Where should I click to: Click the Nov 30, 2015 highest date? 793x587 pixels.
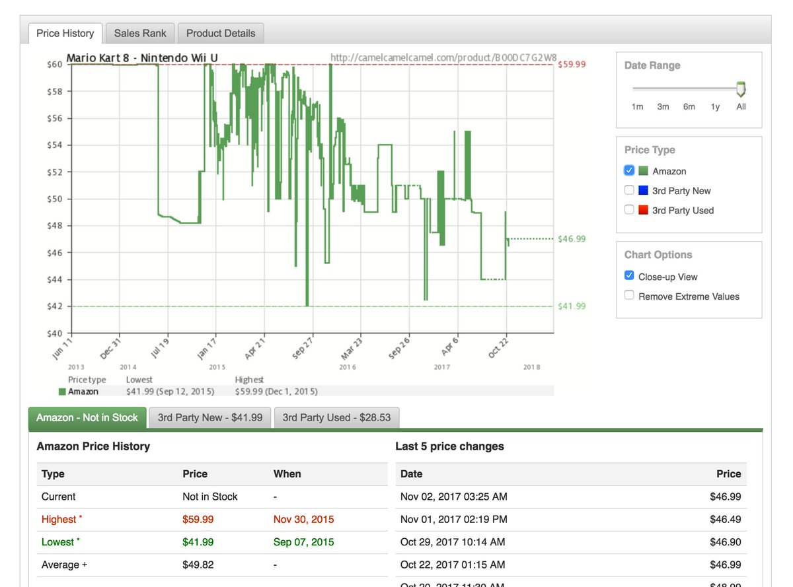[304, 520]
